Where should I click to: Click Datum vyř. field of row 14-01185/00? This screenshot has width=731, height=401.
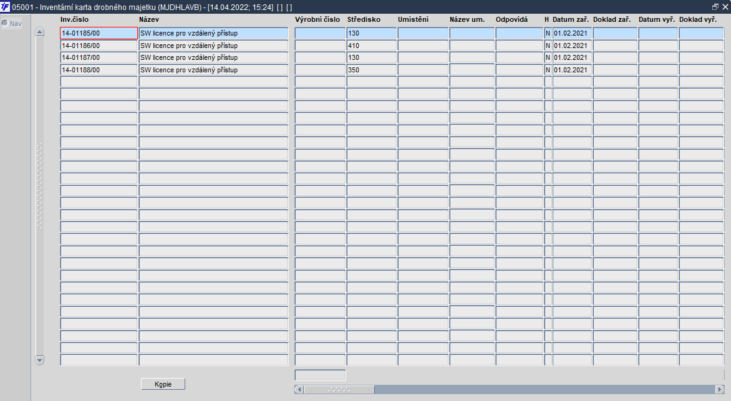coord(658,33)
